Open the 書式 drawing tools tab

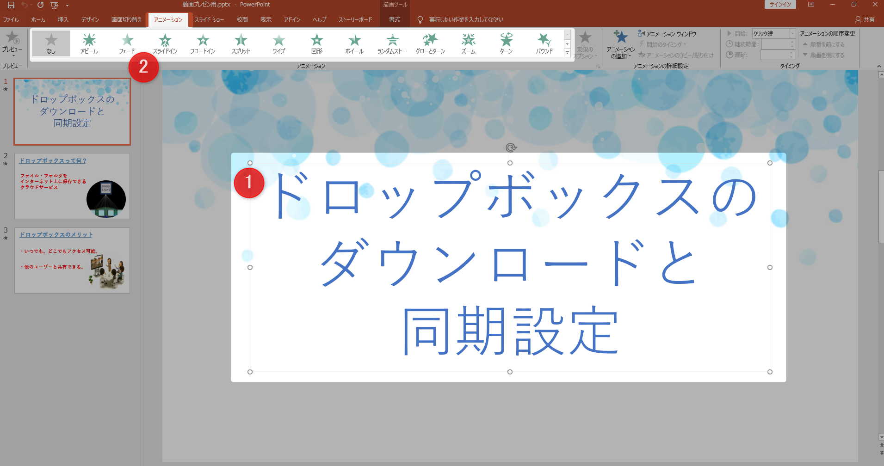point(395,19)
